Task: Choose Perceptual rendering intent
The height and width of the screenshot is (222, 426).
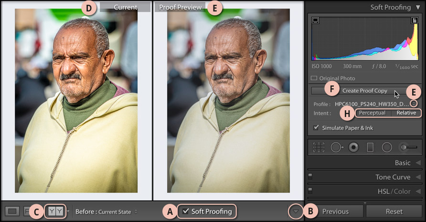Action: (x=373, y=113)
